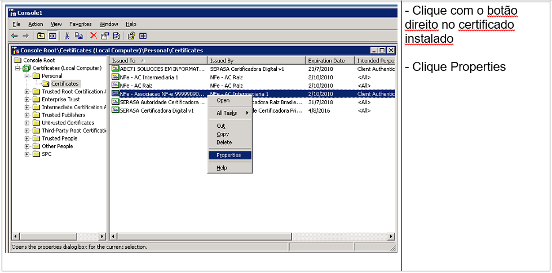Click the ABC71 SOLUCOES certificate icon

click(x=115, y=69)
